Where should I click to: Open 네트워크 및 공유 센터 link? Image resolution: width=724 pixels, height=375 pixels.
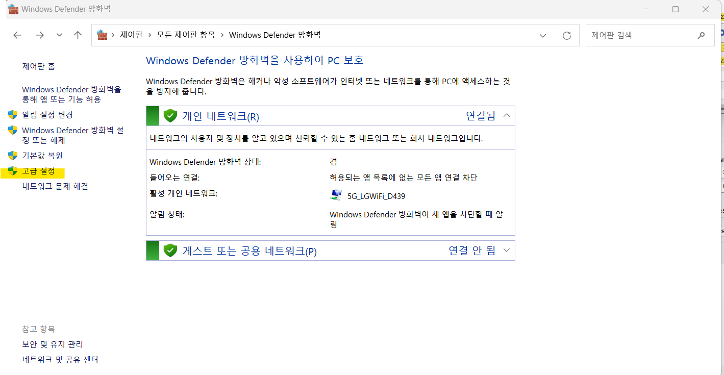click(60, 360)
